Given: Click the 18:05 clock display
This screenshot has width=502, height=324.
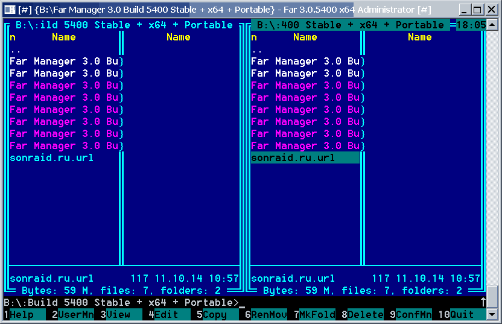Looking at the screenshot, I should 471,25.
